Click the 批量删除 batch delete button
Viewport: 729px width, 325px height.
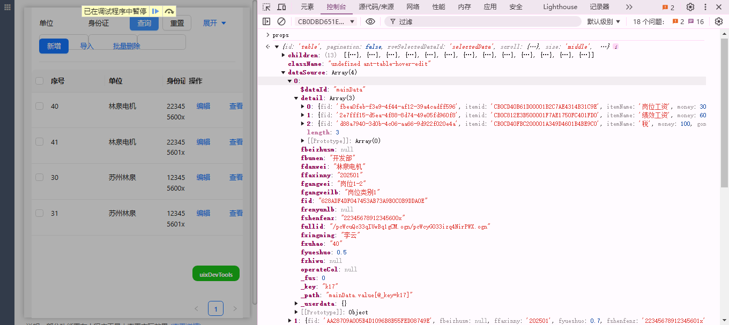(x=127, y=46)
